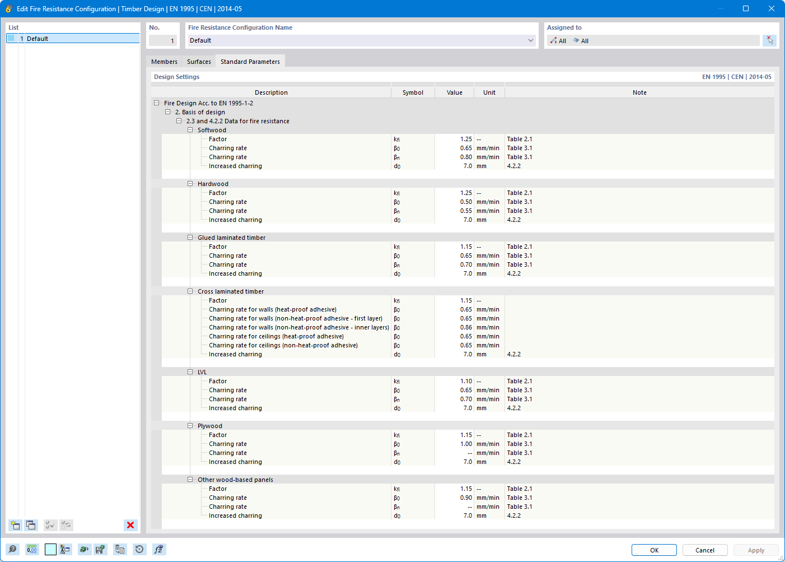Click the fx formula view icon

click(x=159, y=550)
